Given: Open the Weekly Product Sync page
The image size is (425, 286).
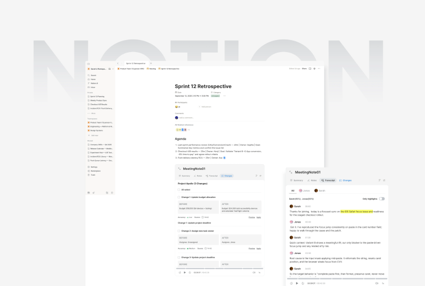Looking at the screenshot, I should [x=97, y=100].
